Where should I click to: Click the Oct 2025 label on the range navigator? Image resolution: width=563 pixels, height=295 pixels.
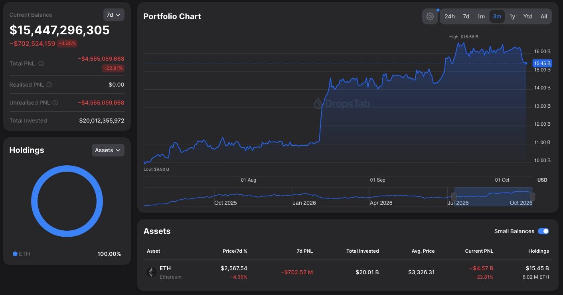(x=225, y=203)
